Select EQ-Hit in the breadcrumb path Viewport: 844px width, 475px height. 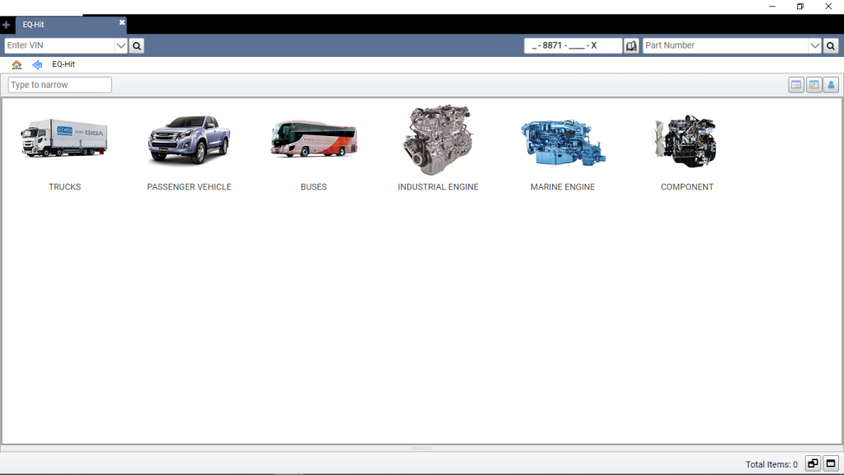point(63,64)
